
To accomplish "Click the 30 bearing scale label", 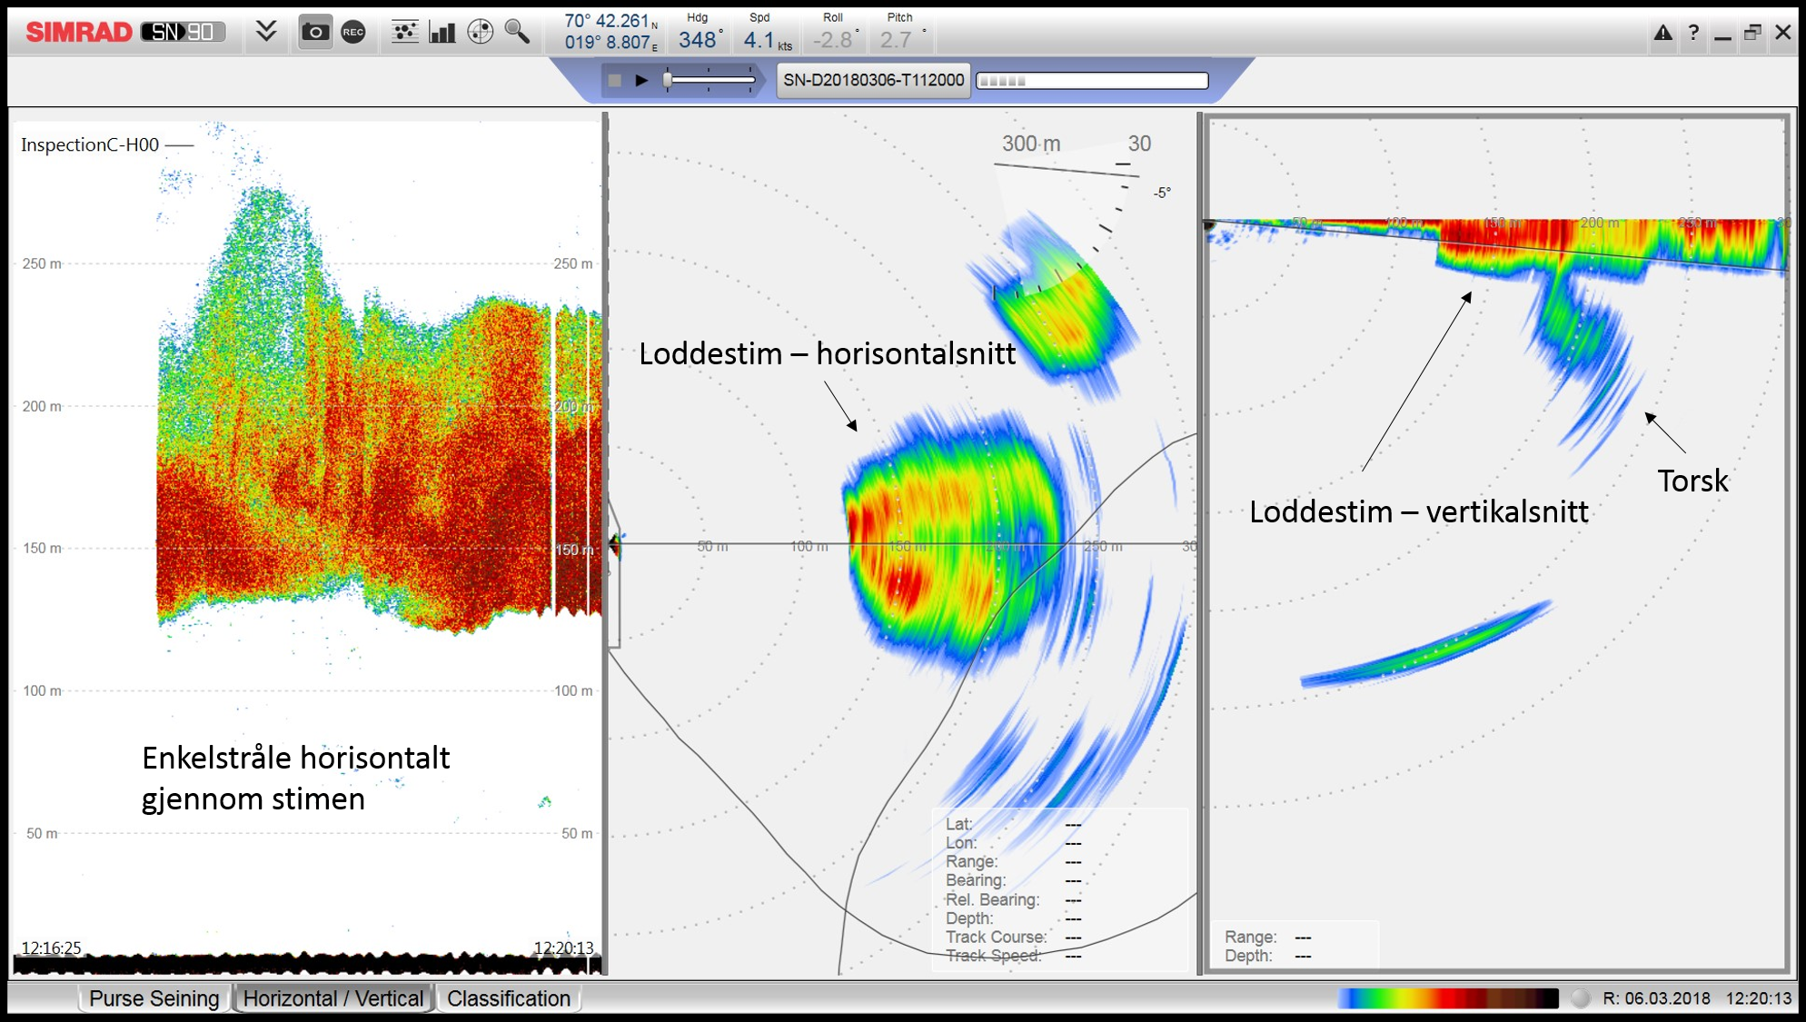I will pyautogui.click(x=1139, y=144).
